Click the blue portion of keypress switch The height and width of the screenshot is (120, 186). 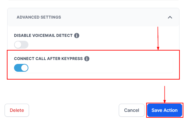[18, 68]
